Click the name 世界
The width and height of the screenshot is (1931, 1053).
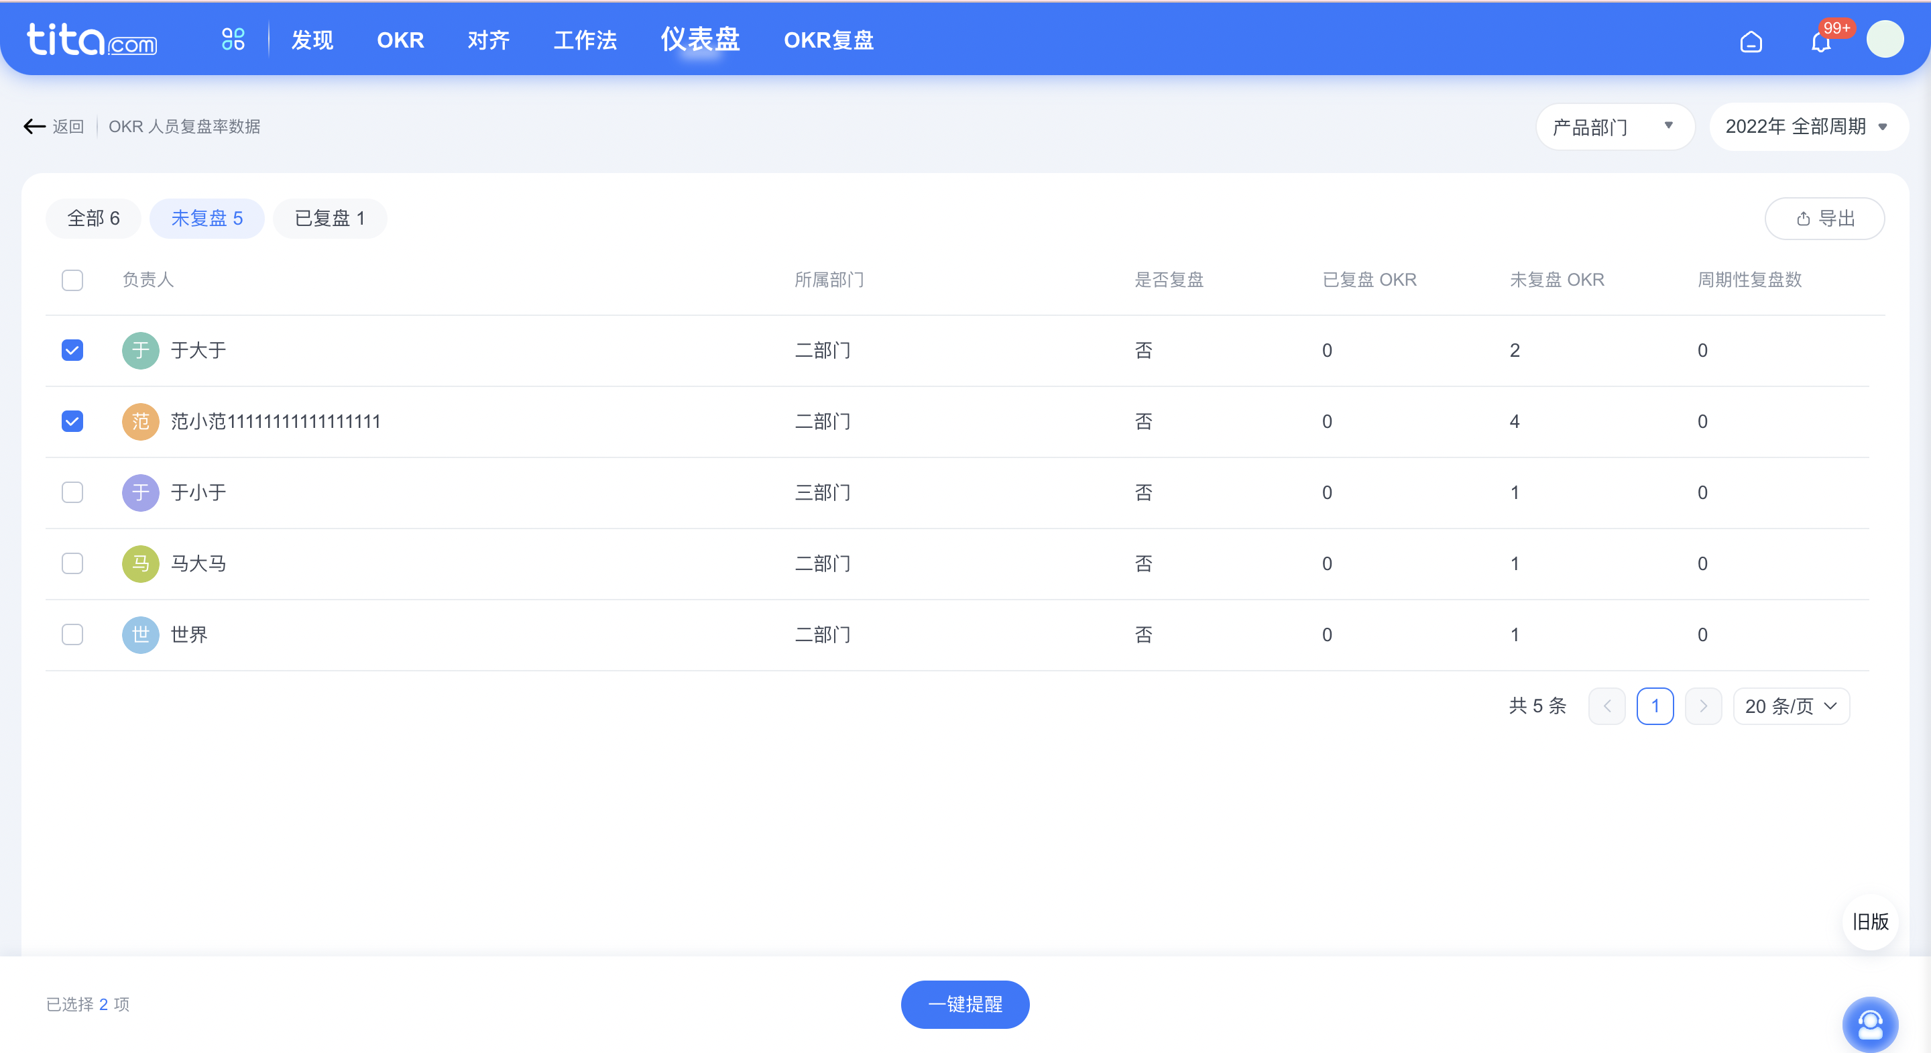[x=189, y=634]
